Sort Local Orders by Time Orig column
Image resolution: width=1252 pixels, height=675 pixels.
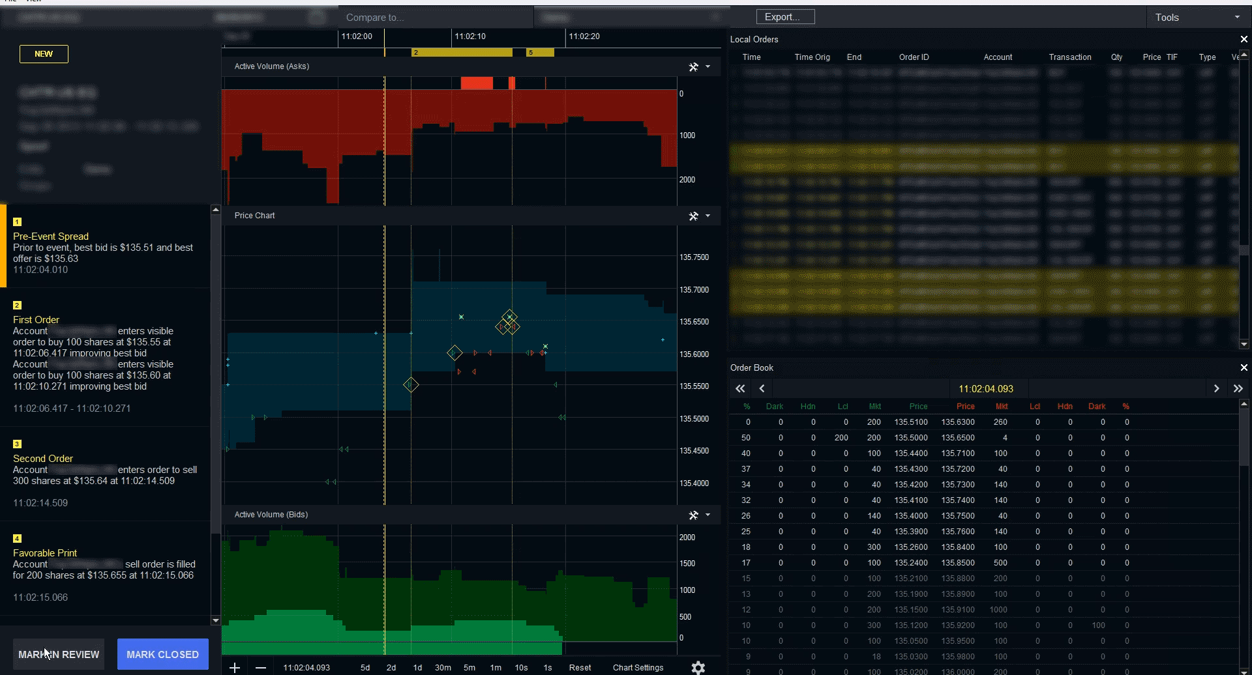coord(812,57)
